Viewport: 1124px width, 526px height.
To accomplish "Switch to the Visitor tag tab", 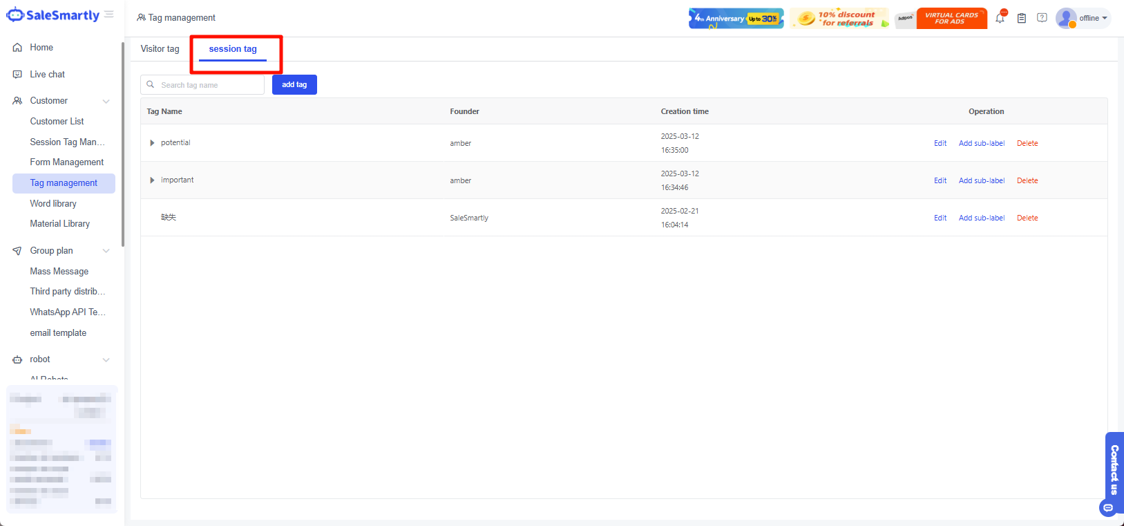I will (x=160, y=49).
